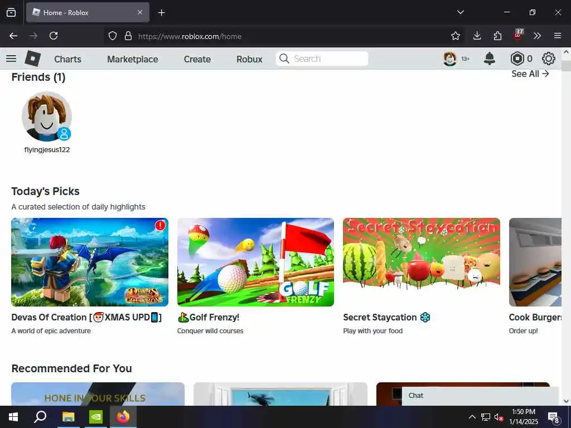Screen dimensions: 571x428
Task: Click the page scrollbar down arrow
Action: tap(566, 401)
